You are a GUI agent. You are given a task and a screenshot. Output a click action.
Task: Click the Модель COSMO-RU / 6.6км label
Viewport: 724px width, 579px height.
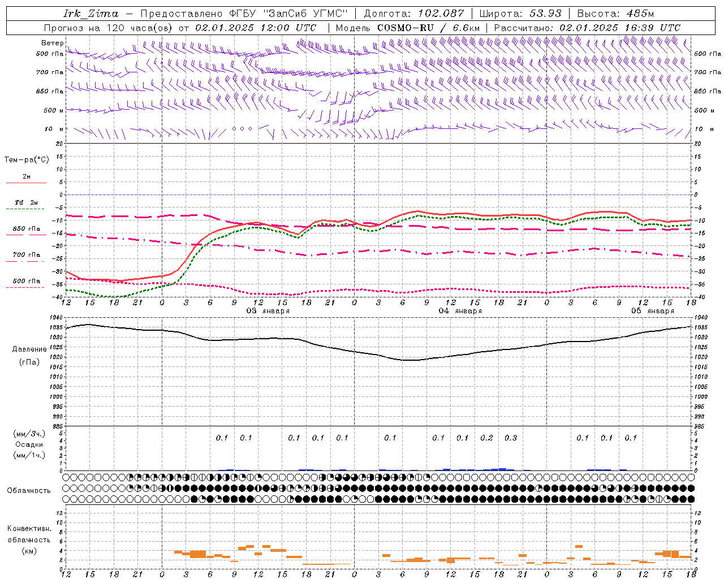coord(408,28)
